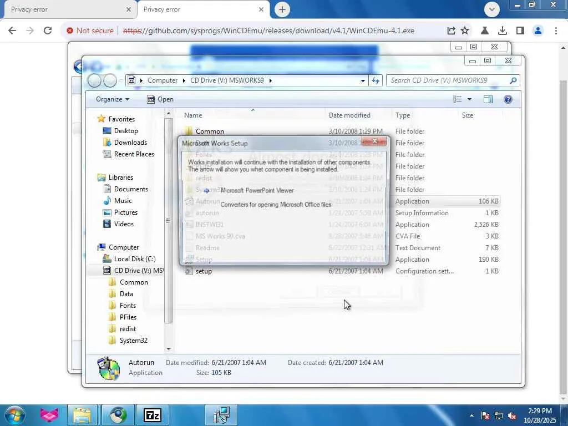Viewport: 568px width, 426px height.
Task: Click Open button in Explorer toolbar
Action: 160,99
